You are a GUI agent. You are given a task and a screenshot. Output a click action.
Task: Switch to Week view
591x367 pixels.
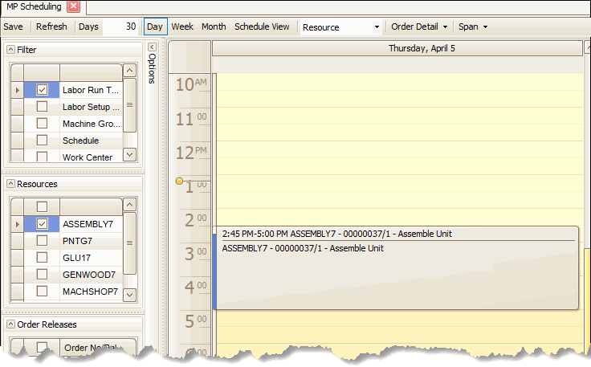pos(182,27)
